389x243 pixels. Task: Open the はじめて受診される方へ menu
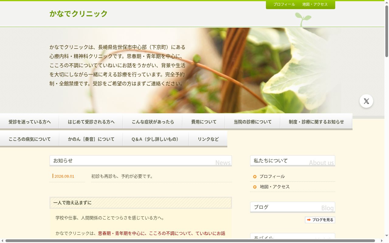tap(91, 122)
